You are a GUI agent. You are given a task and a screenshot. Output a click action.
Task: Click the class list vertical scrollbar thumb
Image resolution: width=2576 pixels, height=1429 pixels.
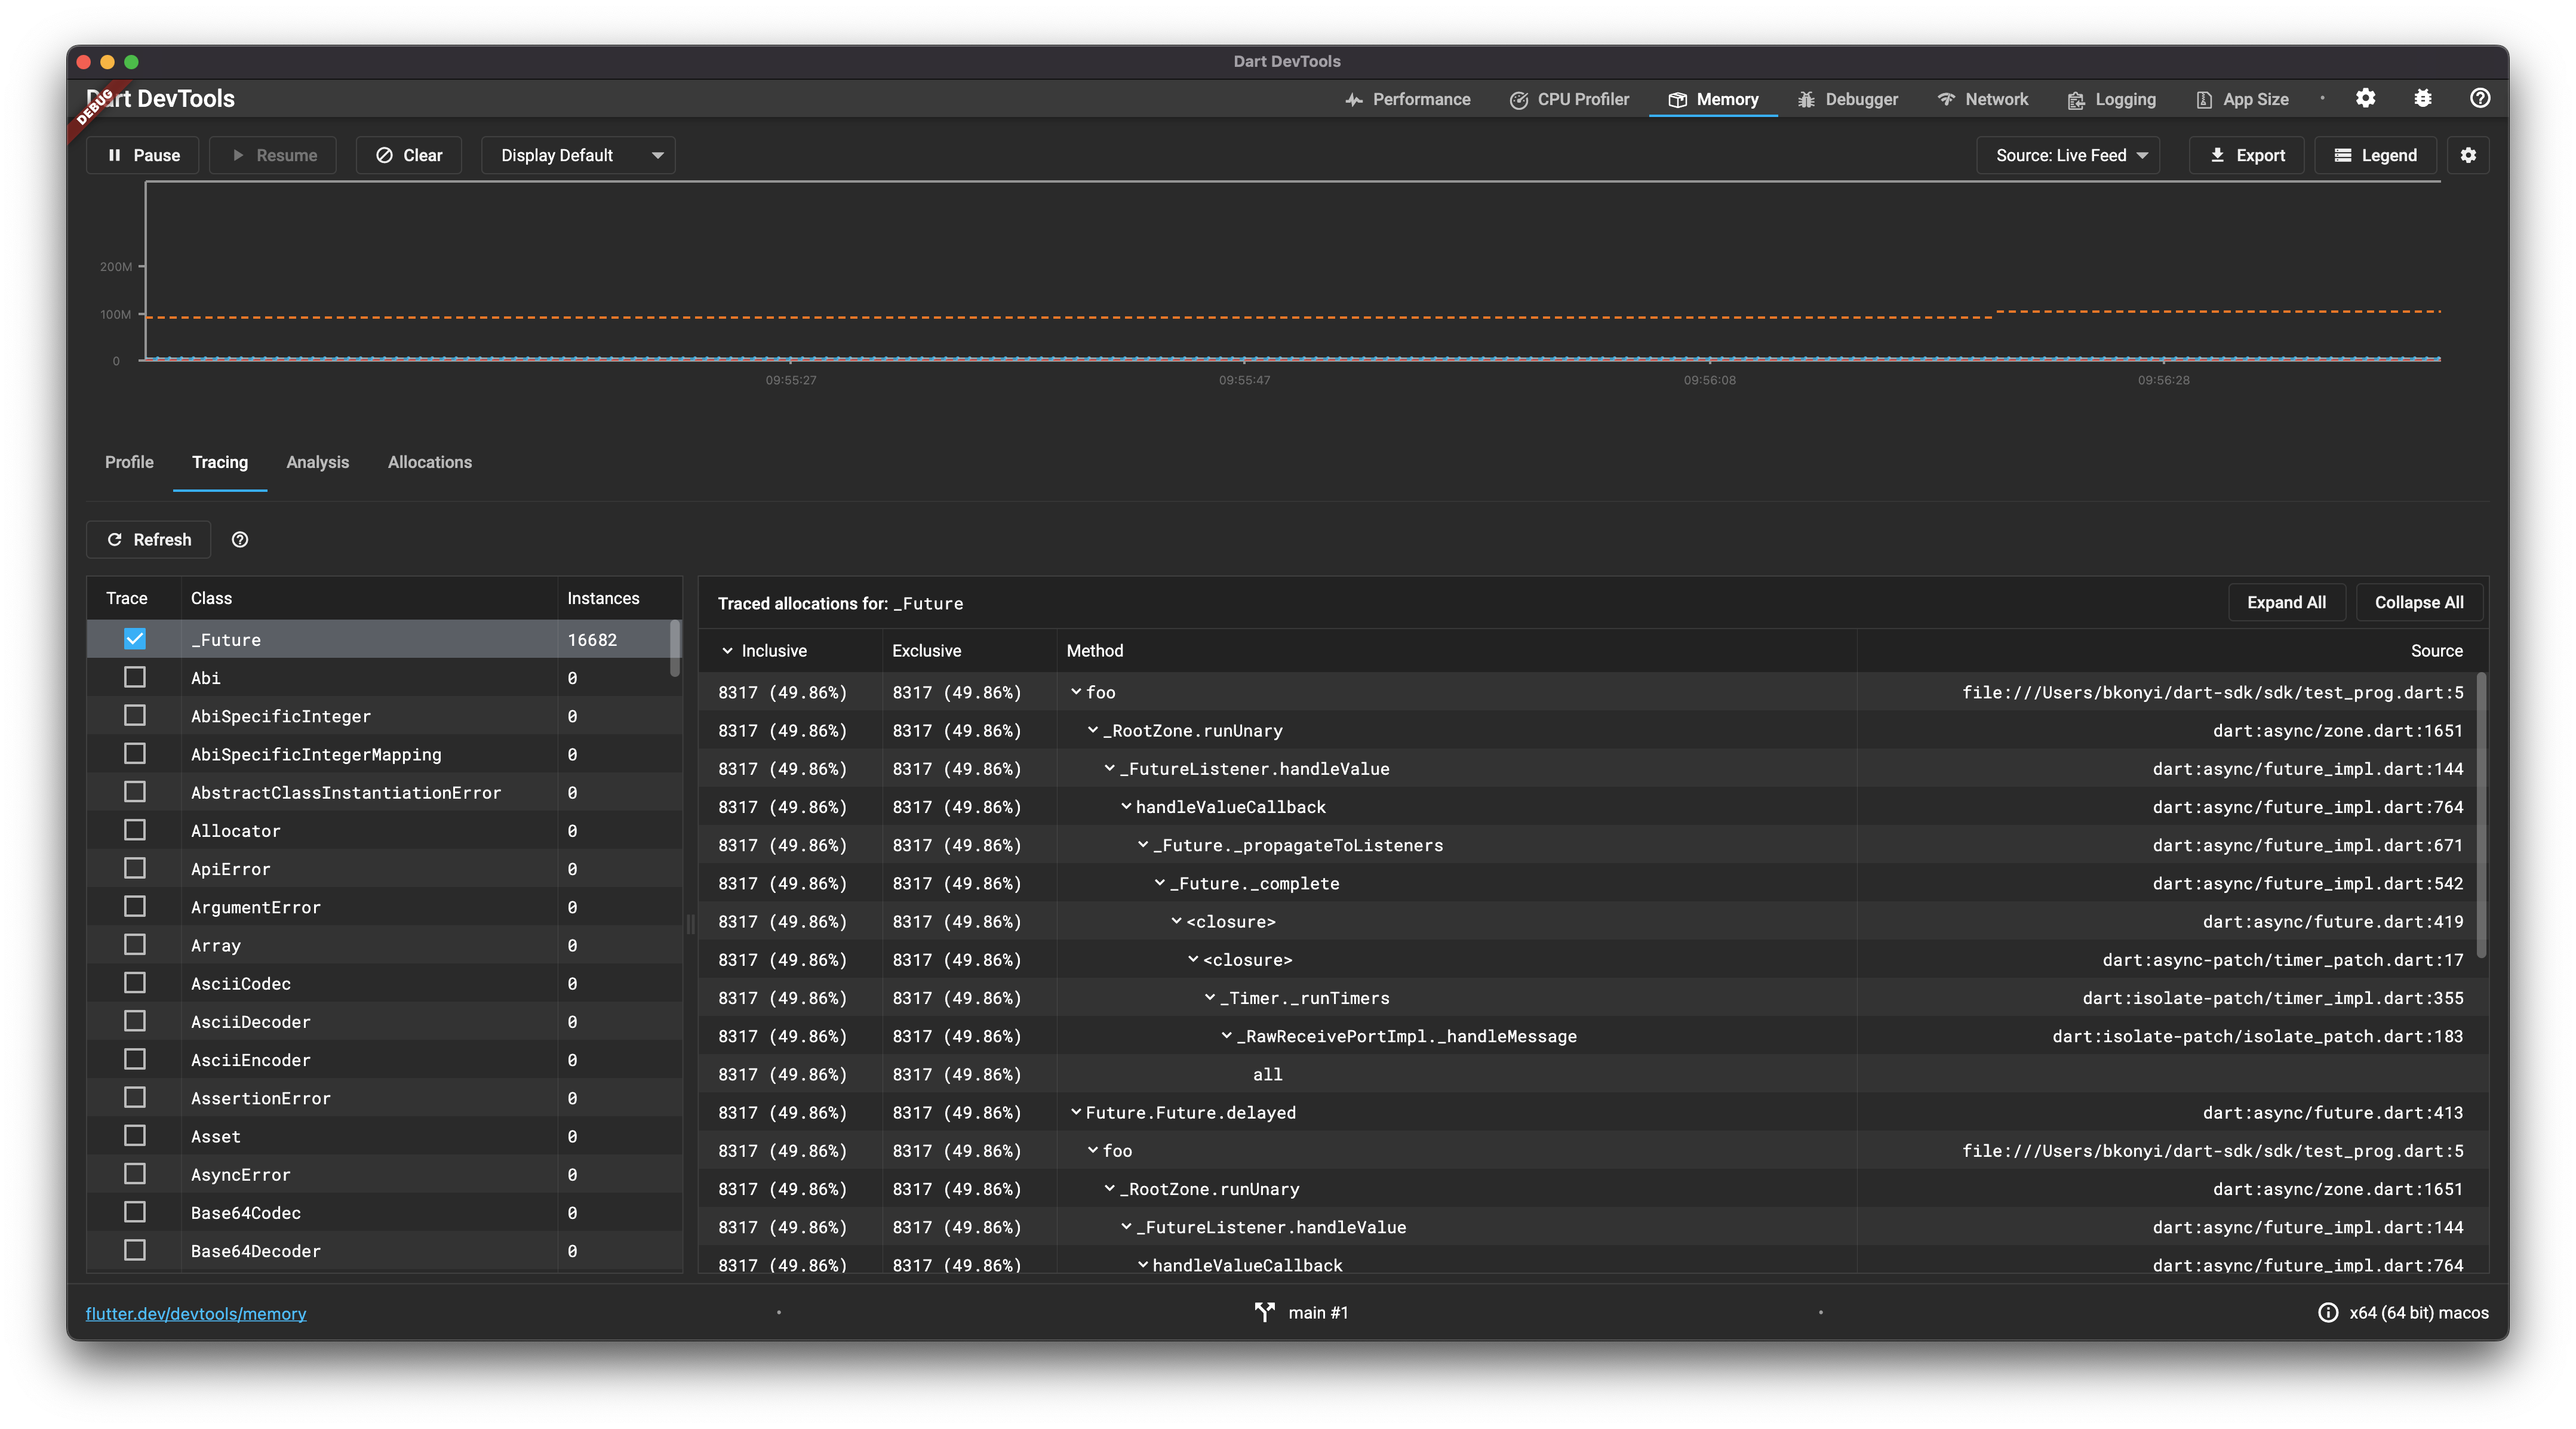tap(675, 648)
